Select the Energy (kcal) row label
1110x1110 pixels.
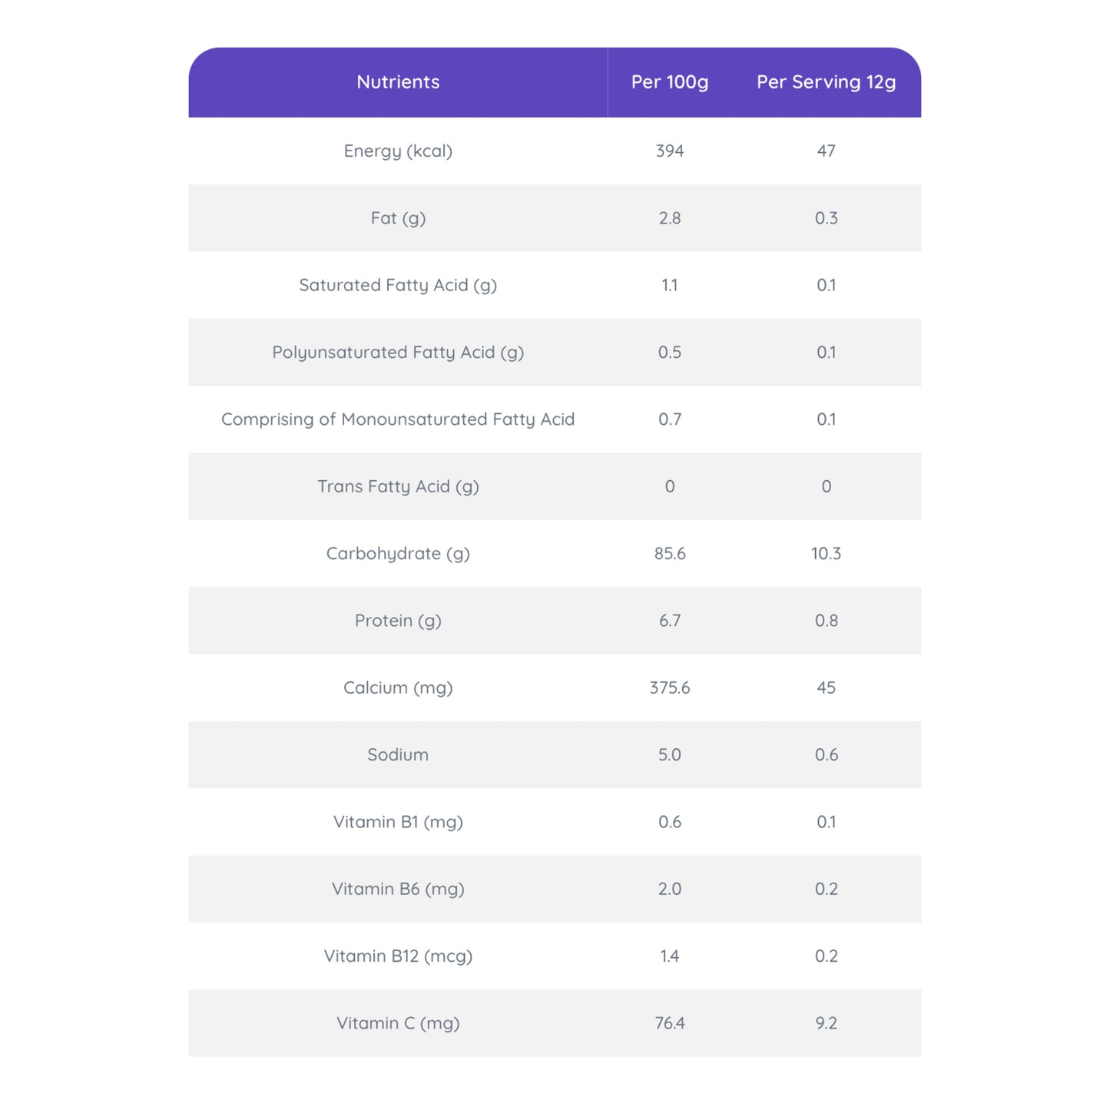(398, 151)
